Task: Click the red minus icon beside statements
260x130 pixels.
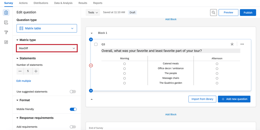Action: click(x=91, y=65)
